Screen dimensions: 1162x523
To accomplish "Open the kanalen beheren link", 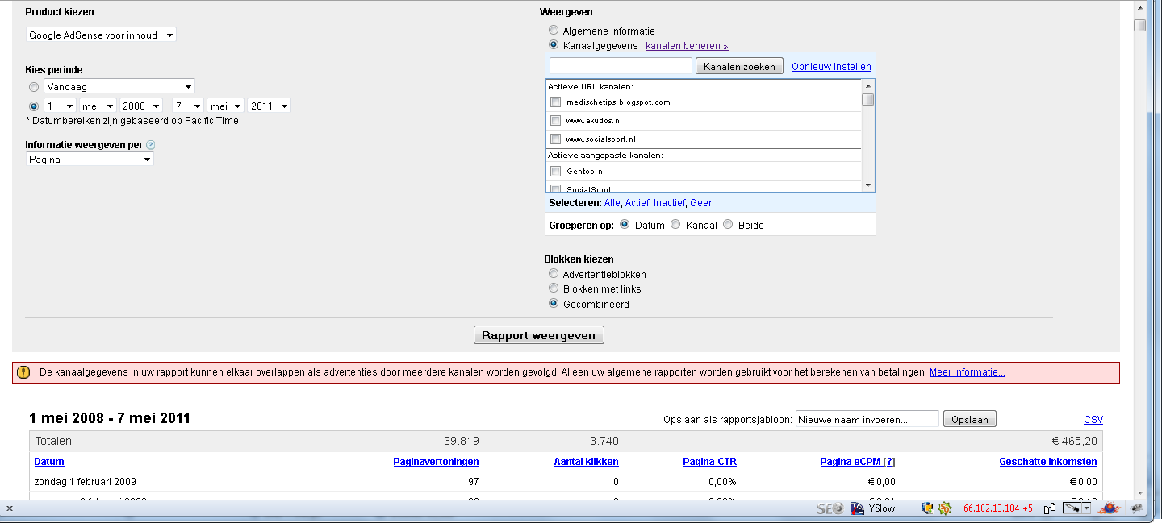I will click(687, 46).
